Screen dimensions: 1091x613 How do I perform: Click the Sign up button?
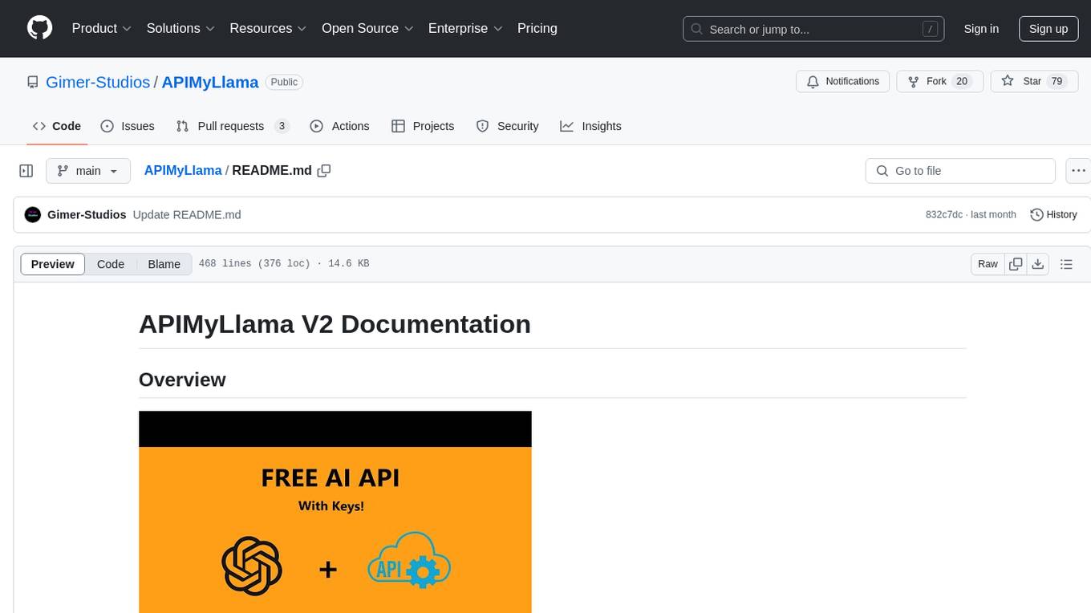[x=1048, y=29]
